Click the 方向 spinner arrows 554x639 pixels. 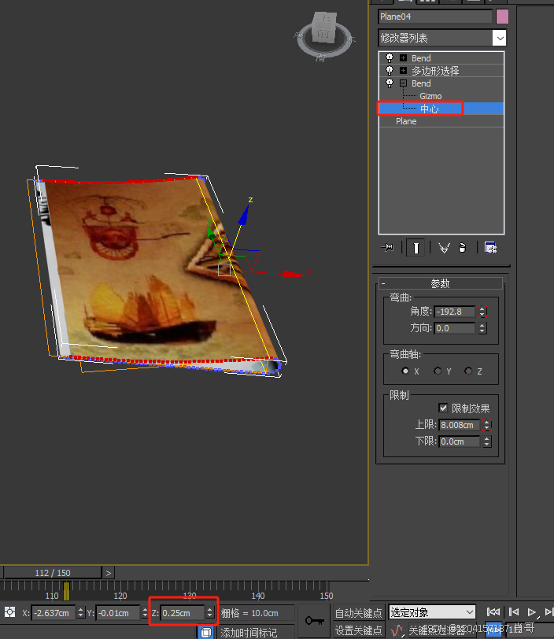pyautogui.click(x=482, y=328)
